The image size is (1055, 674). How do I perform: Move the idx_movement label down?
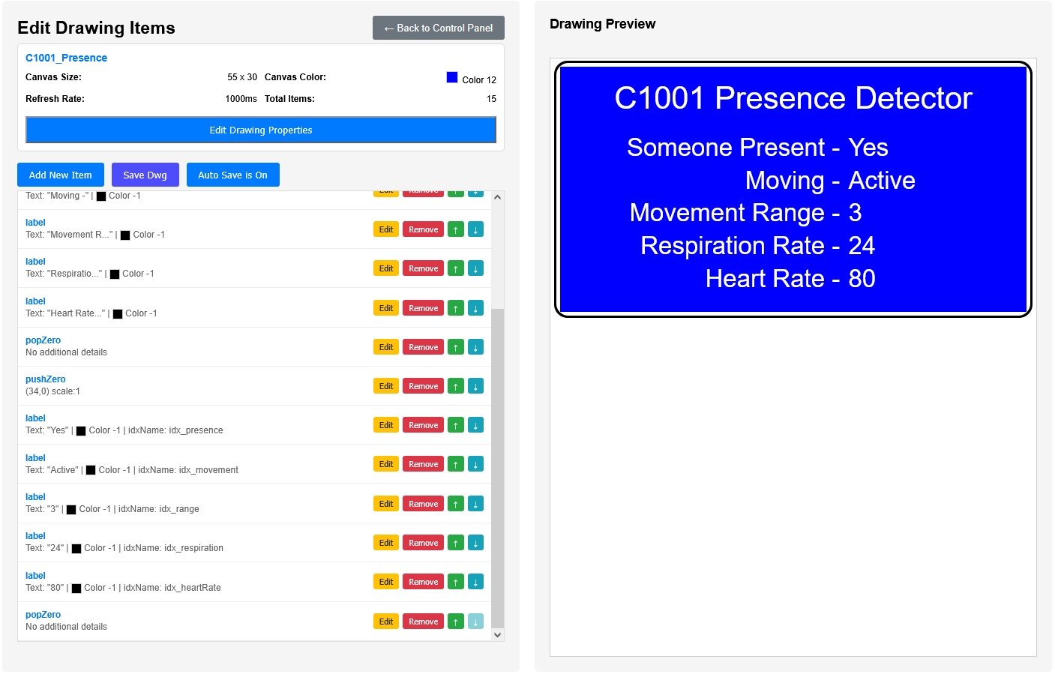(x=475, y=464)
